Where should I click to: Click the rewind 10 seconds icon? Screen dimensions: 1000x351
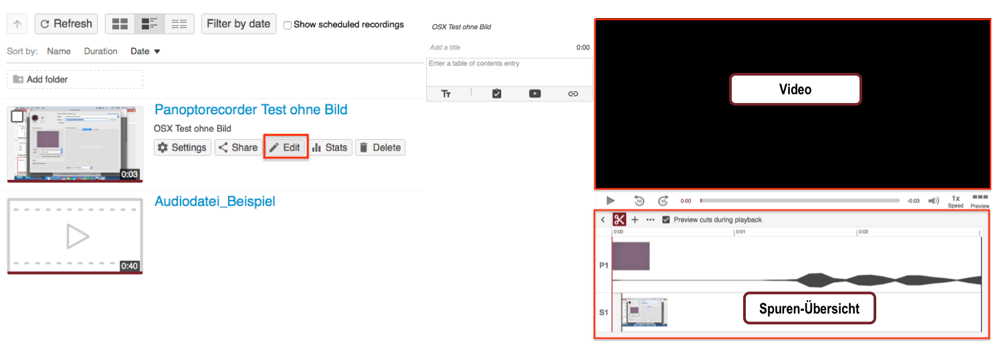tap(639, 201)
